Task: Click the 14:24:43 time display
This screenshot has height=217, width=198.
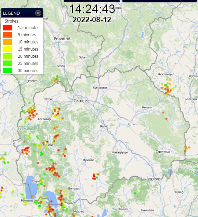Action: point(92,9)
